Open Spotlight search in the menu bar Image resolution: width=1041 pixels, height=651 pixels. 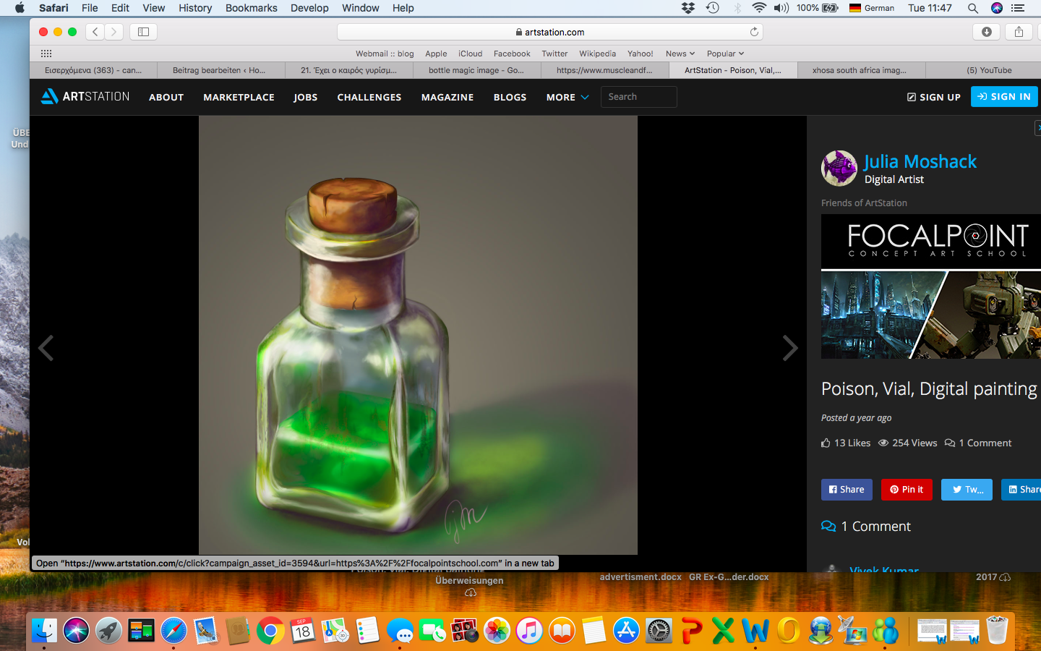973,8
